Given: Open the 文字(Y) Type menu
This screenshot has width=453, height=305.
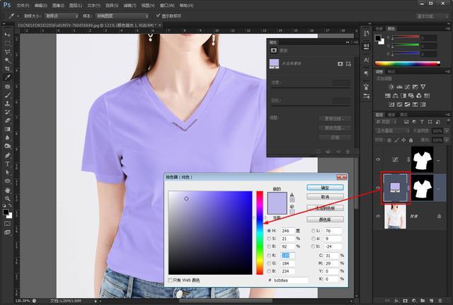Looking at the screenshot, I should tap(93, 6).
